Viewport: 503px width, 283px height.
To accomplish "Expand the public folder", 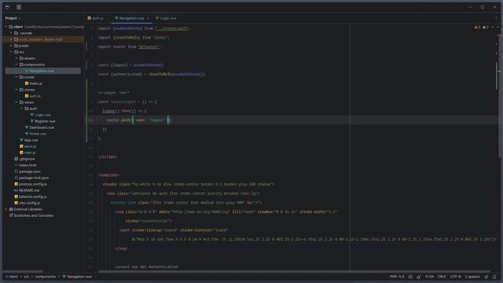I will click(x=11, y=46).
